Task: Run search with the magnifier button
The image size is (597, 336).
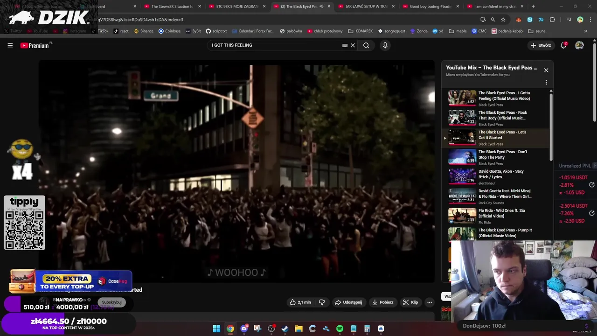Action: [366, 45]
